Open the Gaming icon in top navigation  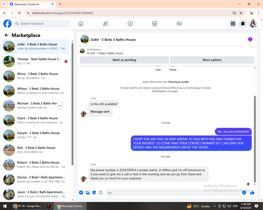[179, 24]
